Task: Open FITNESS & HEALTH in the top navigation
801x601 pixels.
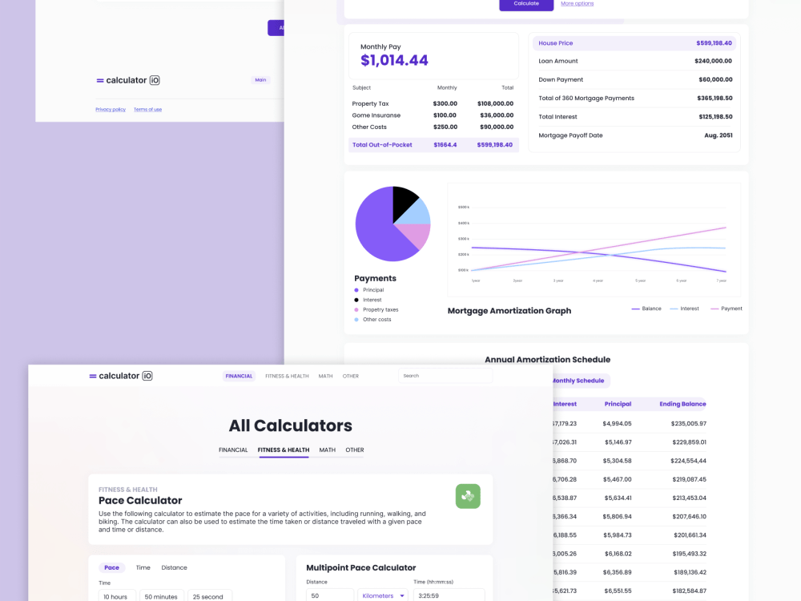Action: [x=287, y=375]
